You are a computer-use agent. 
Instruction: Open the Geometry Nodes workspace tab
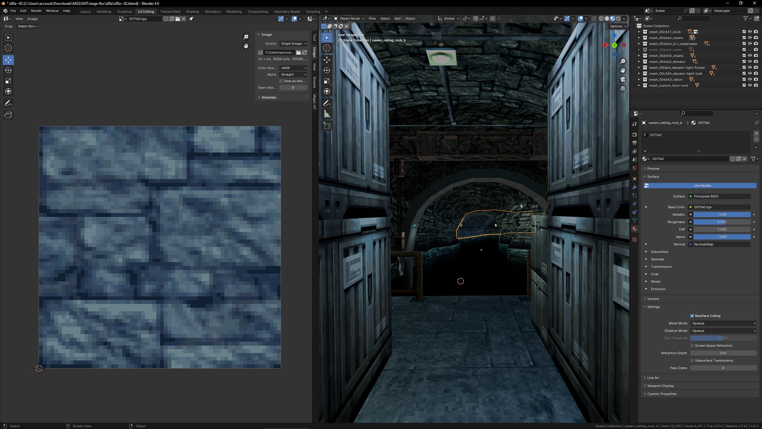point(287,12)
